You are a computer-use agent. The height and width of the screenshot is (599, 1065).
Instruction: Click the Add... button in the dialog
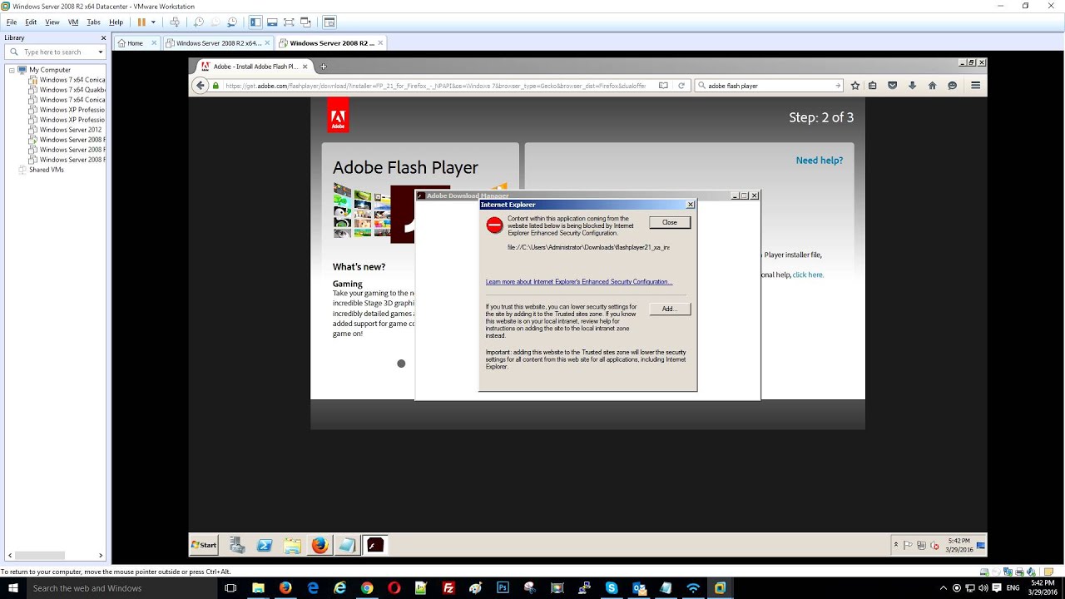click(x=670, y=309)
